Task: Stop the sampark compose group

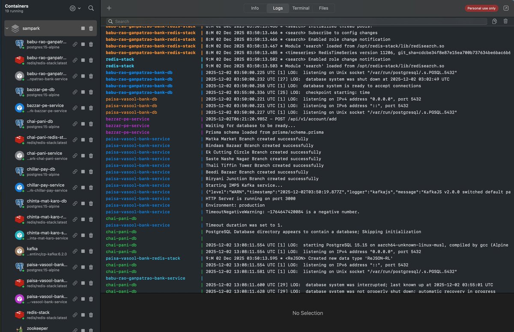Action: 83,28
